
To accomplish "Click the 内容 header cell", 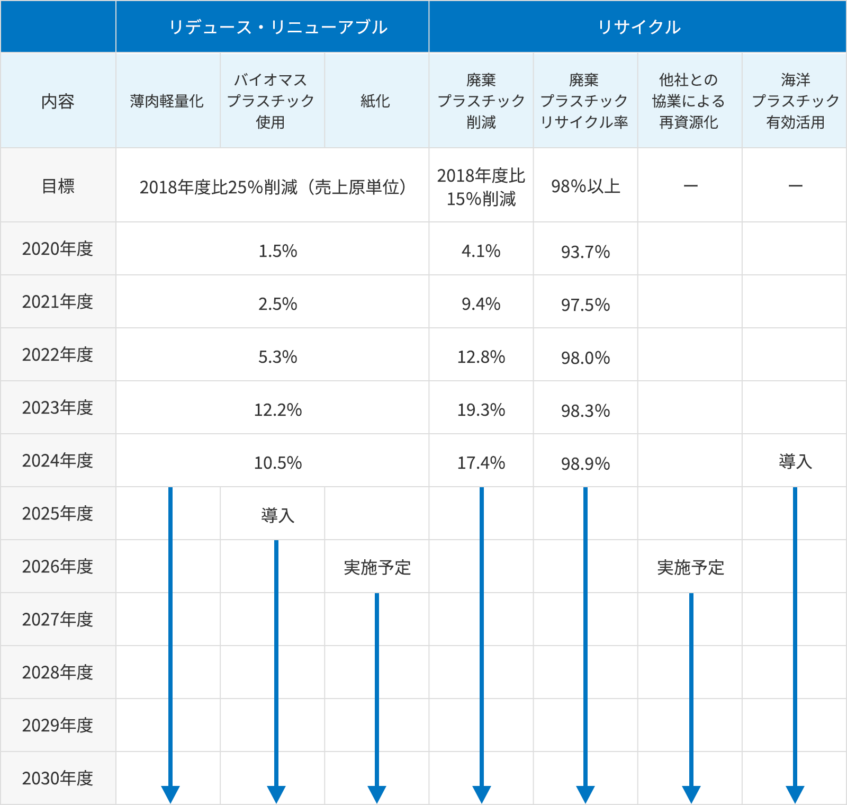I will [58, 101].
